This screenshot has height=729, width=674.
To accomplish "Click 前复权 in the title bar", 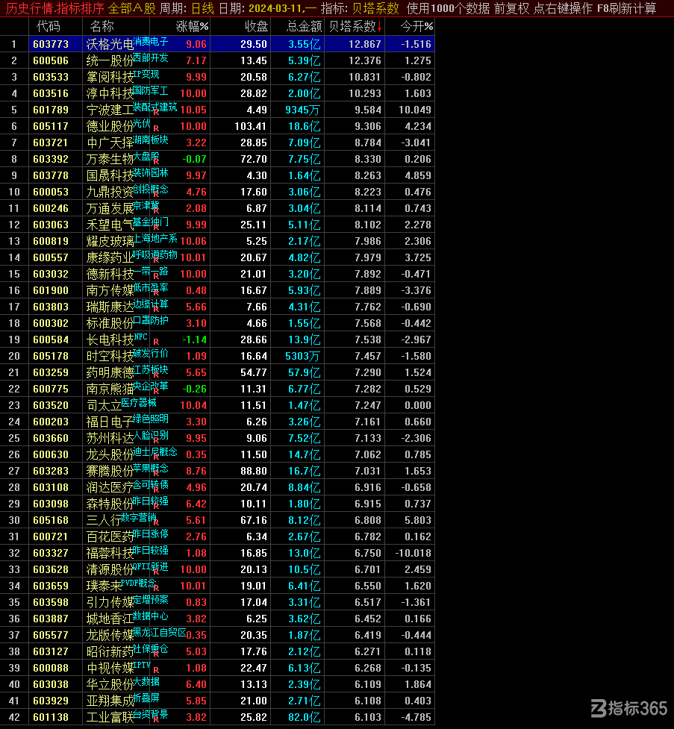I will [x=512, y=8].
